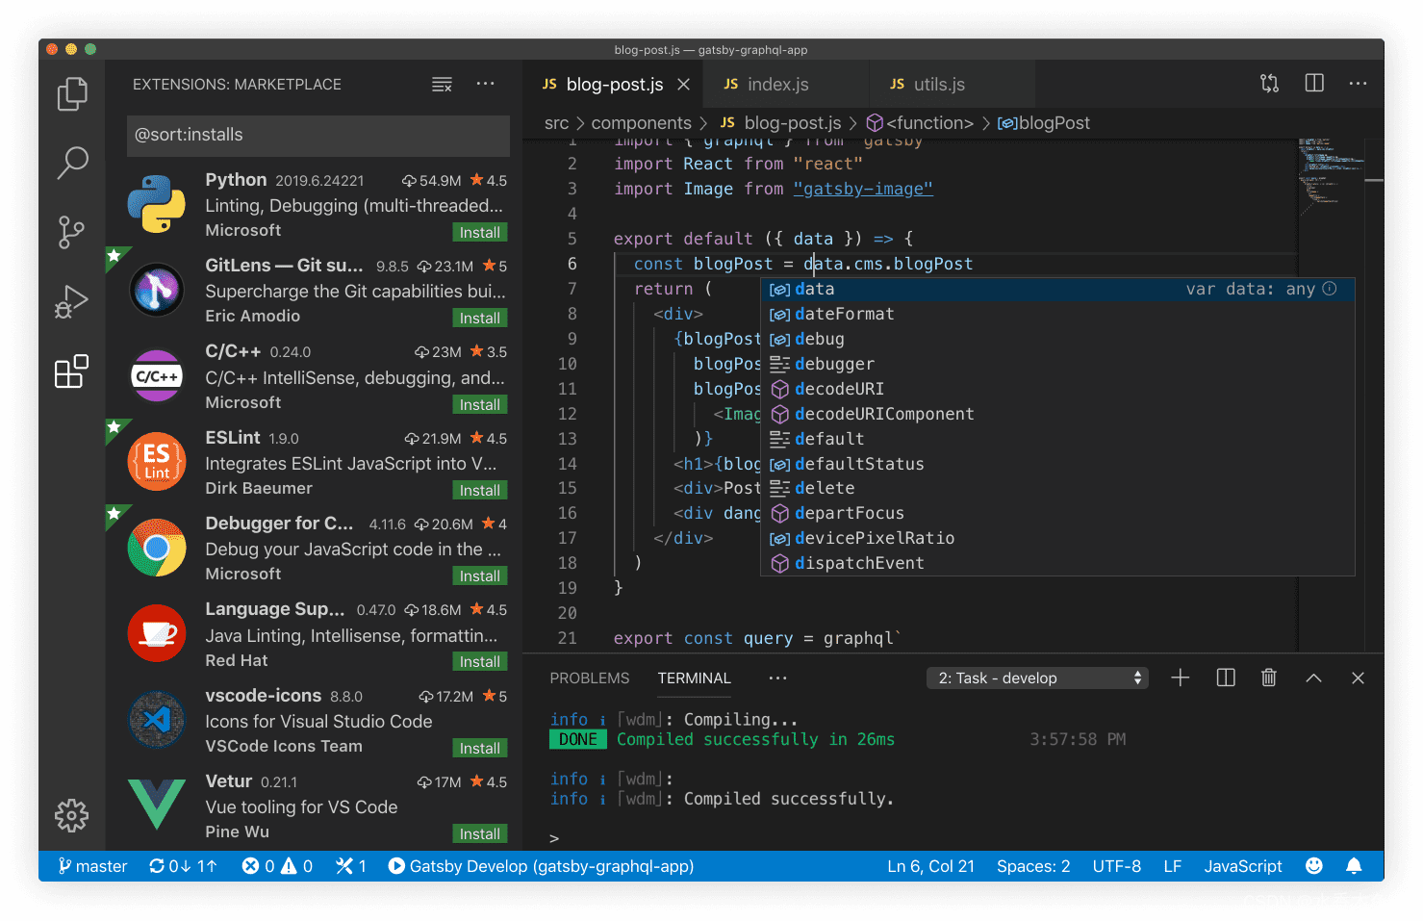Install Language Support for Java extension
Image resolution: width=1423 pixels, height=921 pixels.
coord(479,661)
